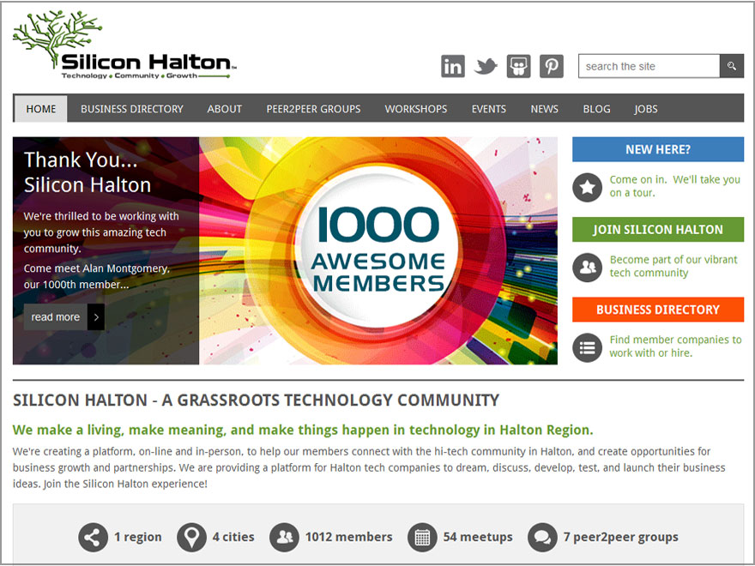Click the orange Business Directory heading button

coord(657,310)
